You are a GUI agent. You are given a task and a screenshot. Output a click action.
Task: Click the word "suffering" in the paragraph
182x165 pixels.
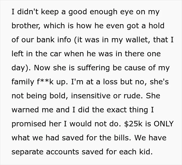point(93,68)
